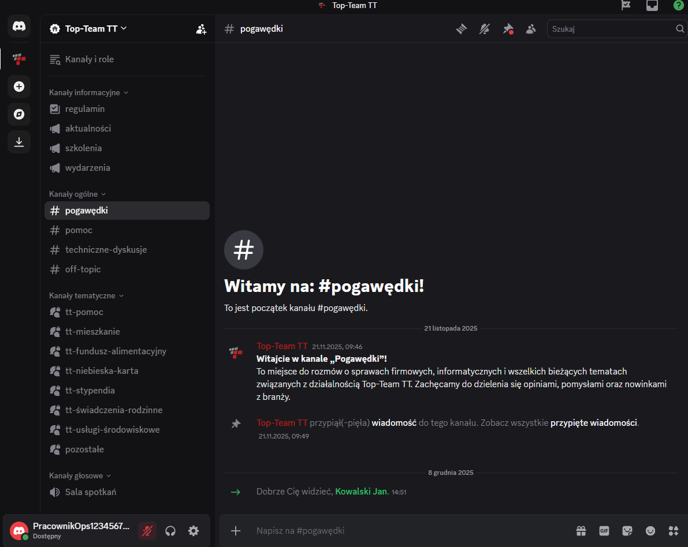
Task: Open the tt-pomoc forum channel
Action: (x=127, y=312)
